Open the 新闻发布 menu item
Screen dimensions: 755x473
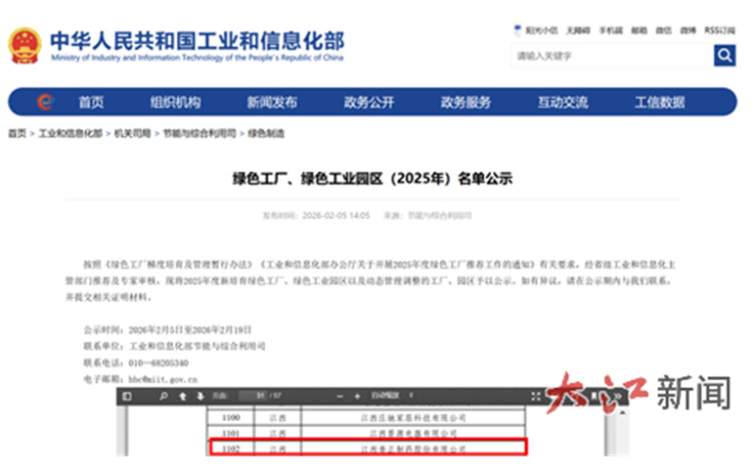click(272, 103)
